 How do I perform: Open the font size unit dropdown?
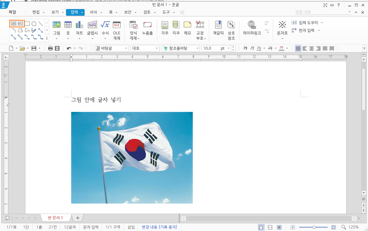(229, 48)
